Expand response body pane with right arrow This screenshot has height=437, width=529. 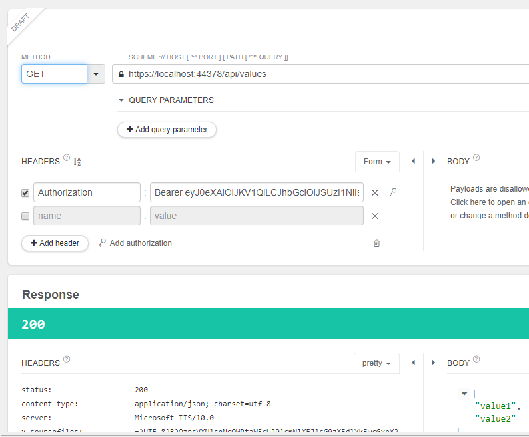point(434,363)
